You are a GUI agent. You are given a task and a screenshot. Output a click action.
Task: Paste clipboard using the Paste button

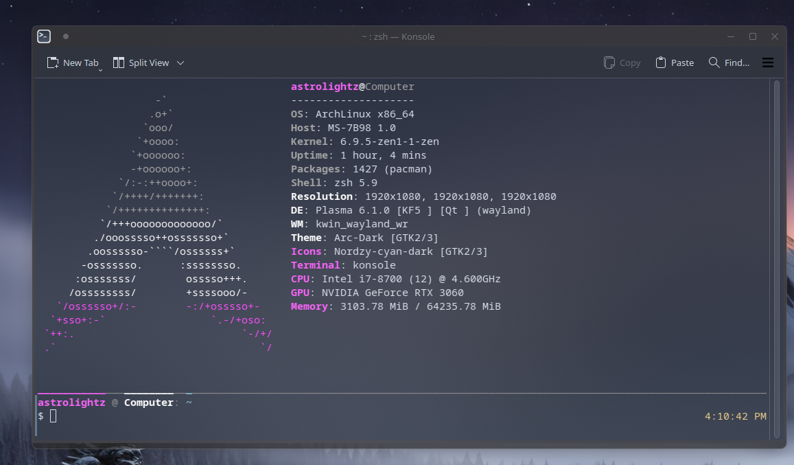point(675,63)
